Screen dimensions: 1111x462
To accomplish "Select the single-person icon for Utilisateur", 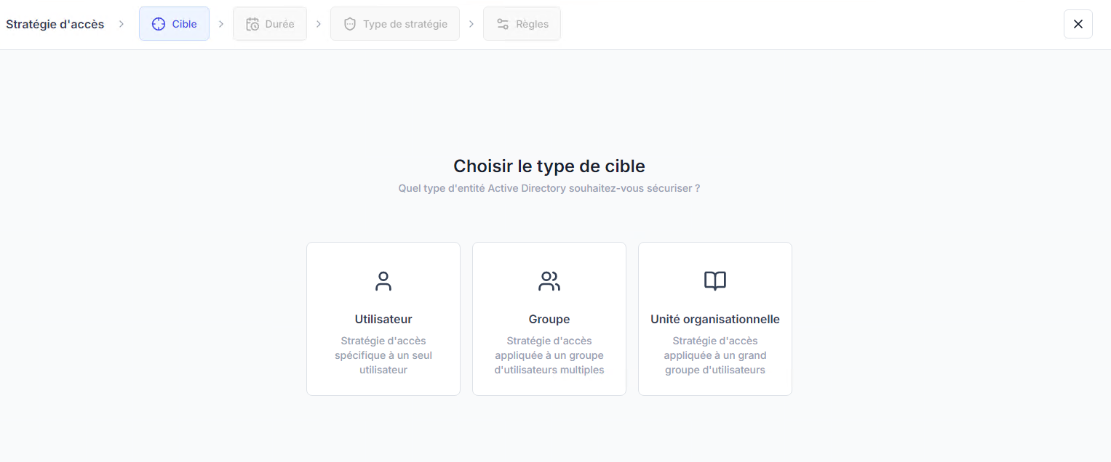I will point(383,281).
